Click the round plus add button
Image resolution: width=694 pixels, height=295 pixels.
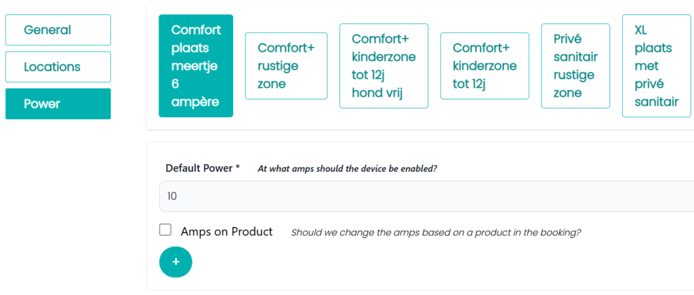coord(176,262)
